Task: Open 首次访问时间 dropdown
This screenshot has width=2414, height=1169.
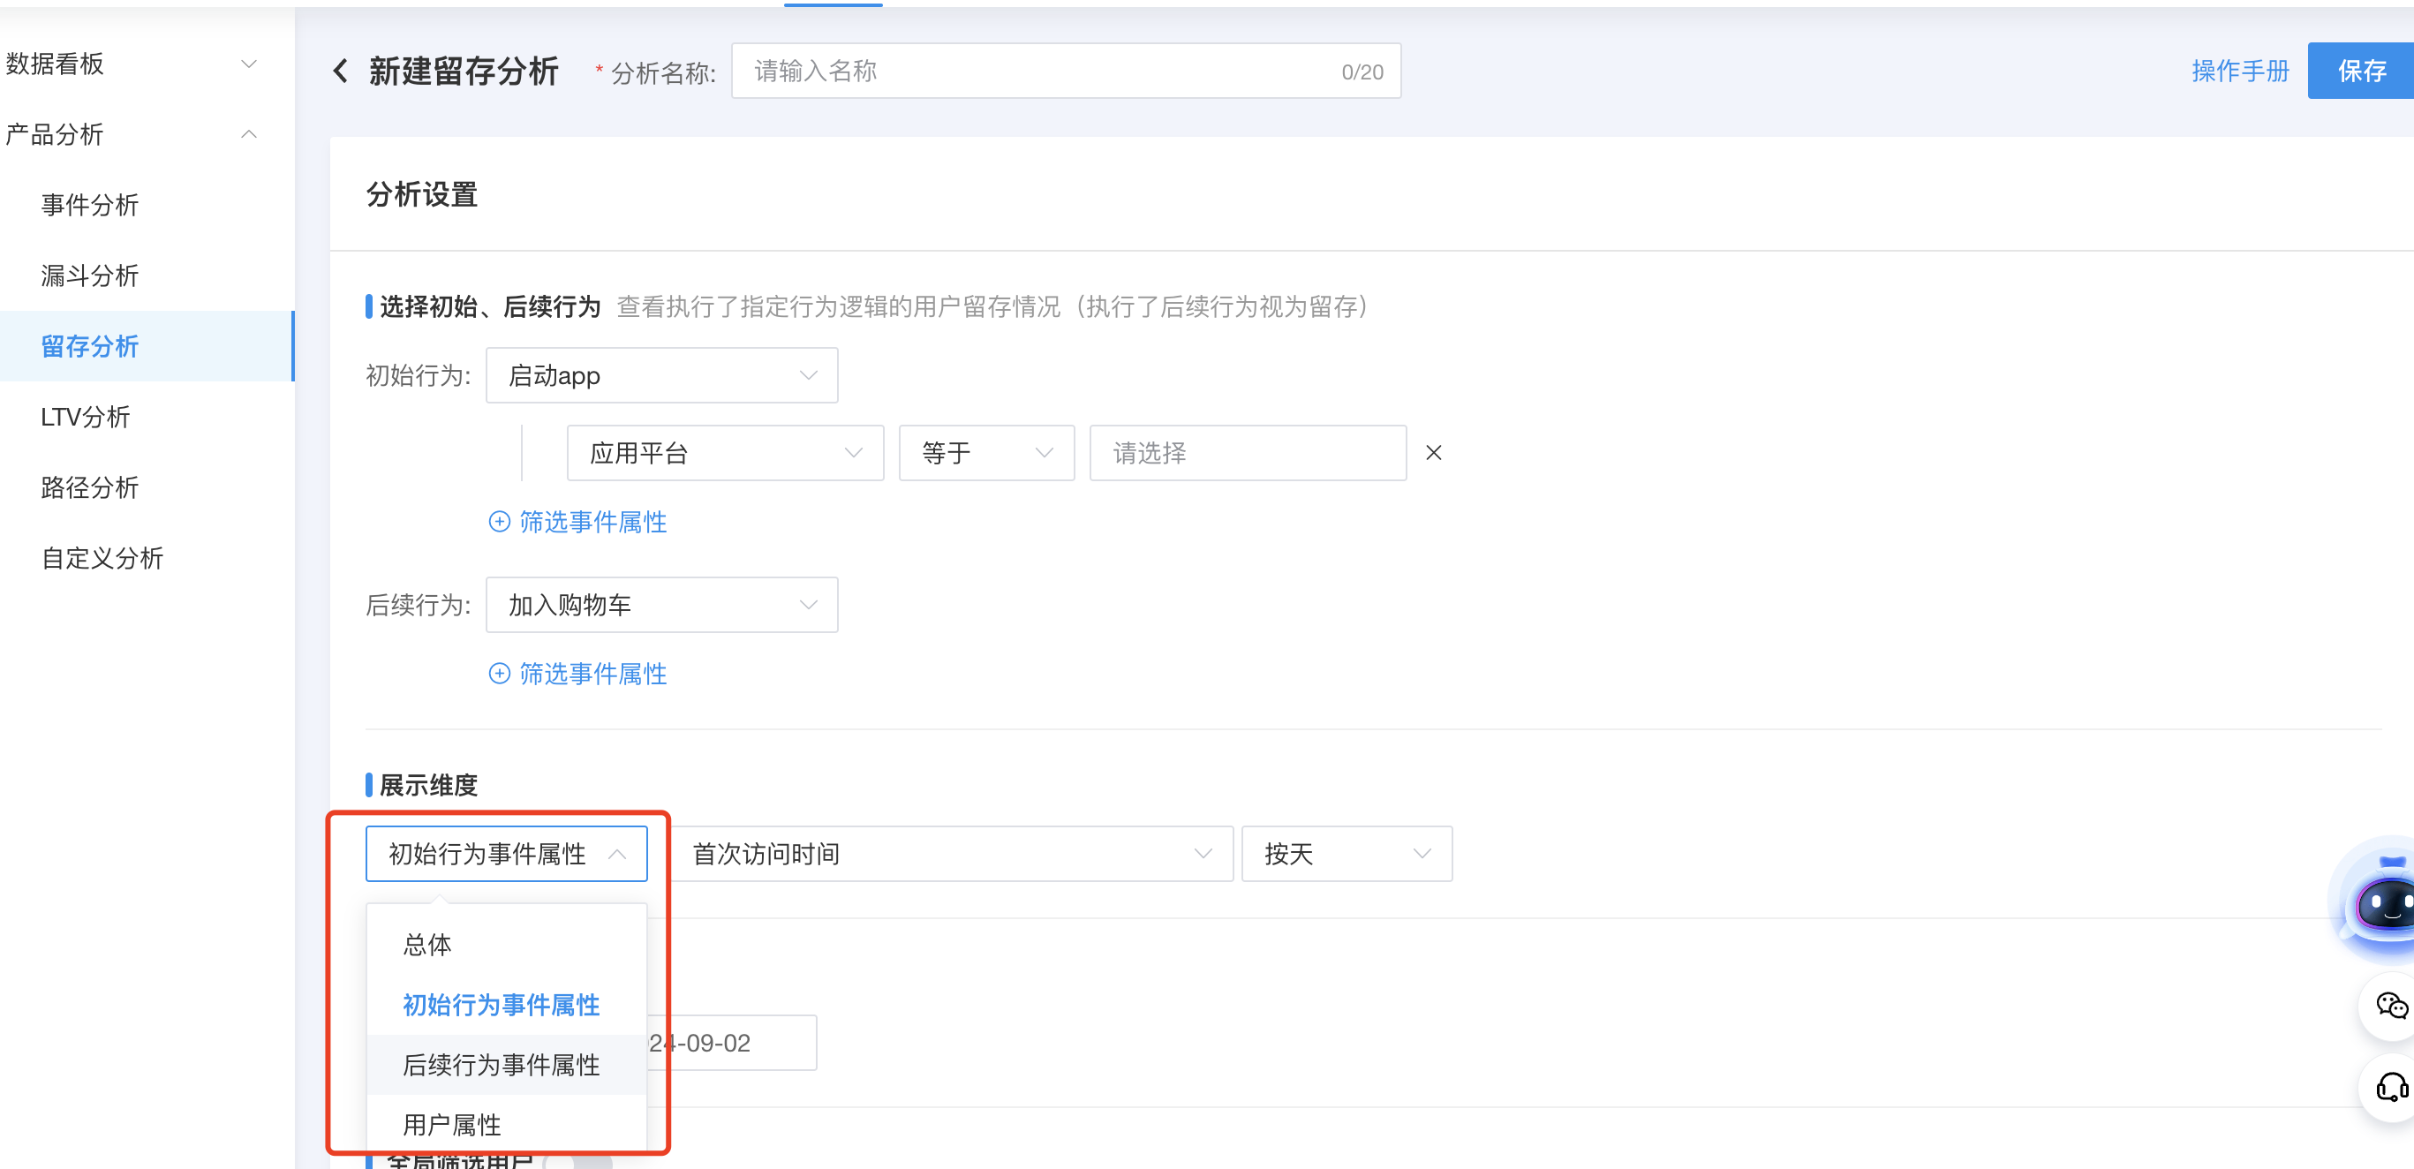Action: [951, 854]
